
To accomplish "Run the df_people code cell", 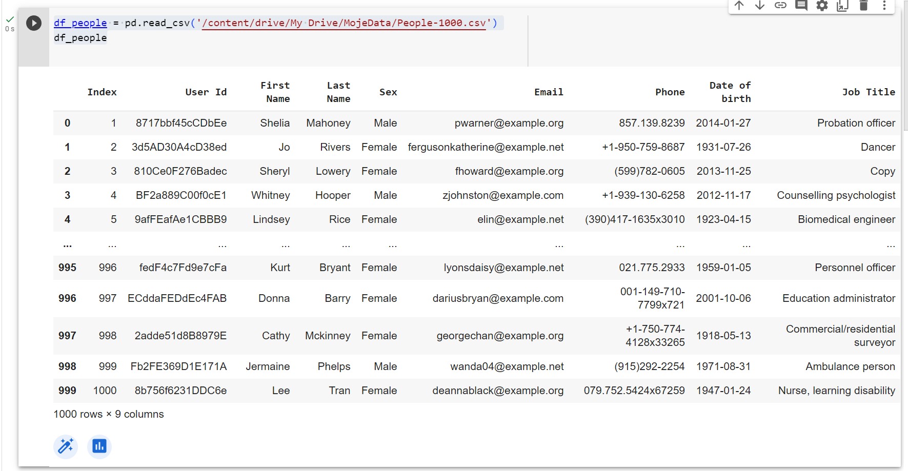I will point(34,23).
